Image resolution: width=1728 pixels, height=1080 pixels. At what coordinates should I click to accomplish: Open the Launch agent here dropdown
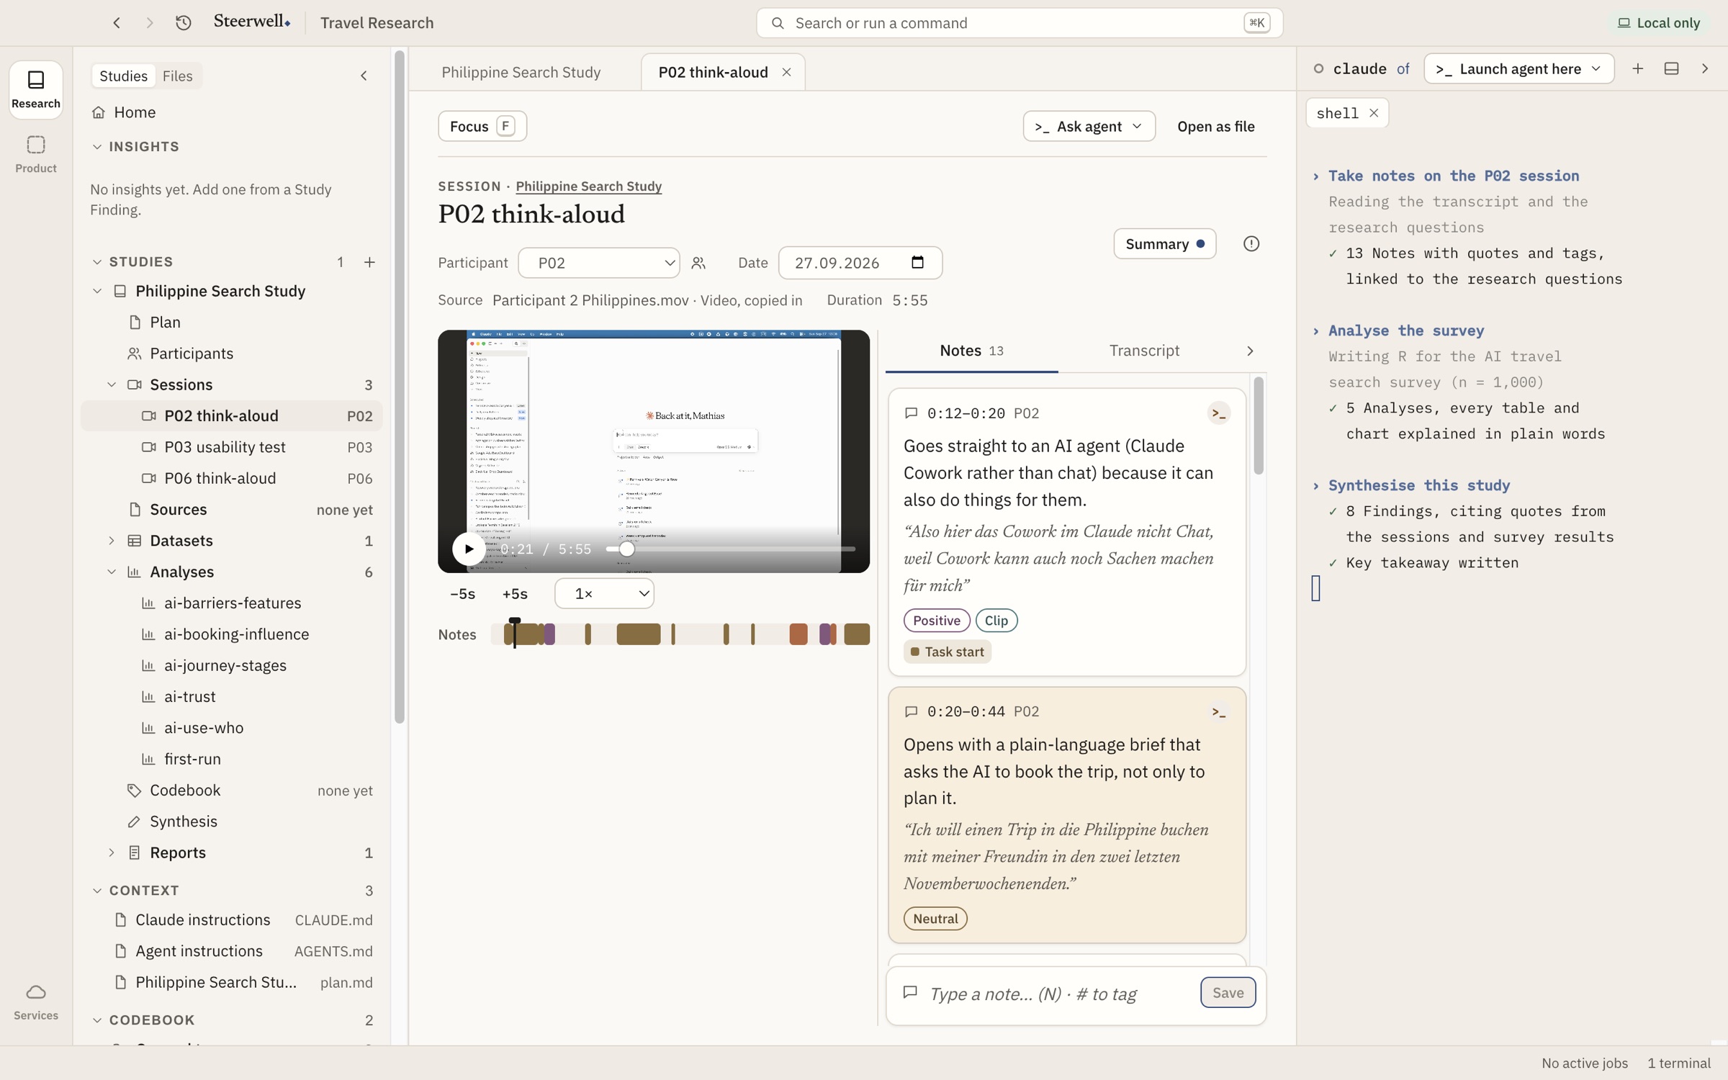coord(1518,68)
